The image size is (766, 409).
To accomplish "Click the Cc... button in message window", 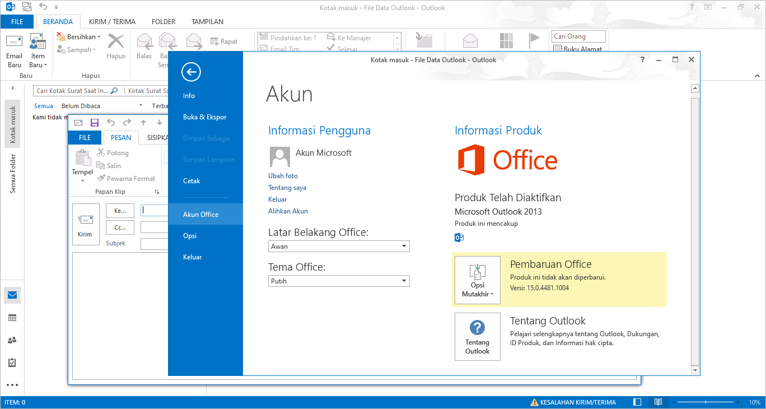I will pyautogui.click(x=120, y=227).
